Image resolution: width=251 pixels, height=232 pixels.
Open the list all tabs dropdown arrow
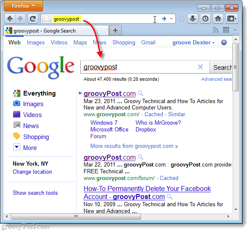click(235, 30)
